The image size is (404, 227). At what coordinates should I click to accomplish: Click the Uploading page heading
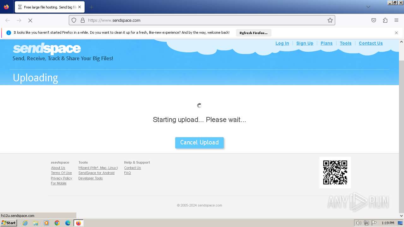coord(35,78)
